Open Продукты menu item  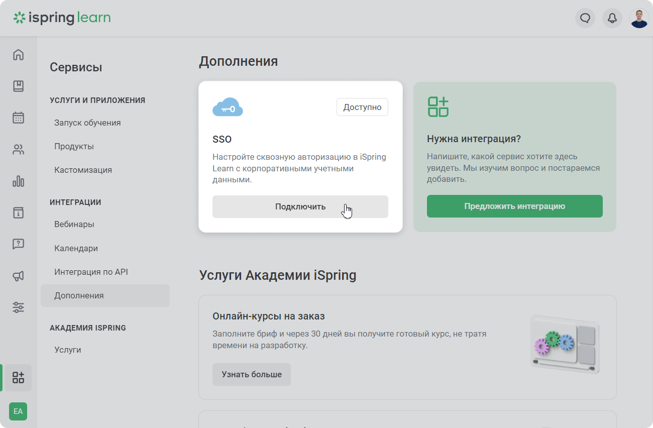tap(74, 146)
